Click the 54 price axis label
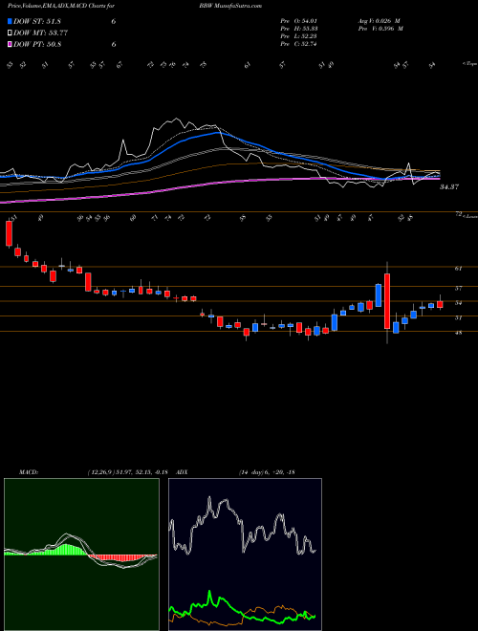Viewport: 478px width, 631px height. (458, 303)
